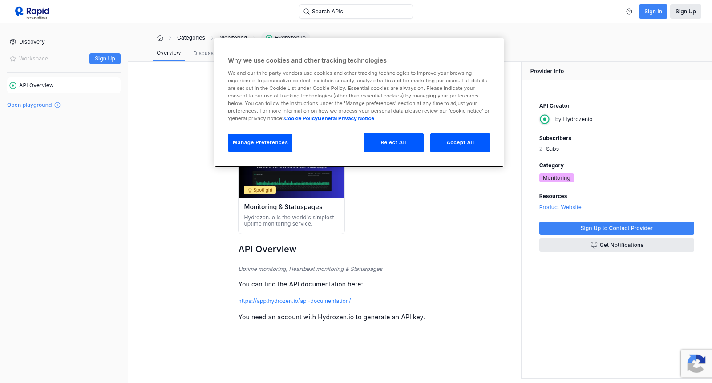Click the Hydrozenio creator avatar icon

pyautogui.click(x=545, y=119)
